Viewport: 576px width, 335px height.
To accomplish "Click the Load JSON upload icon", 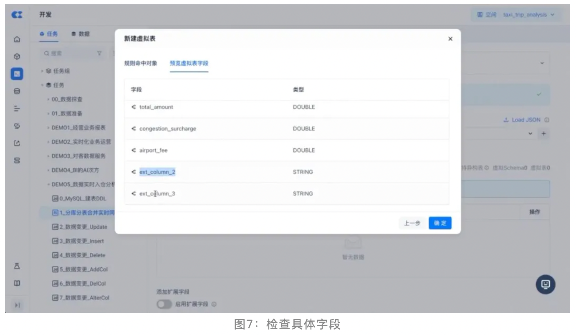I will point(506,120).
